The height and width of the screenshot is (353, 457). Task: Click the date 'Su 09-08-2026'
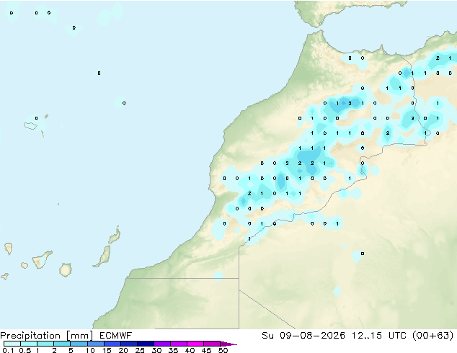pyautogui.click(x=303, y=336)
